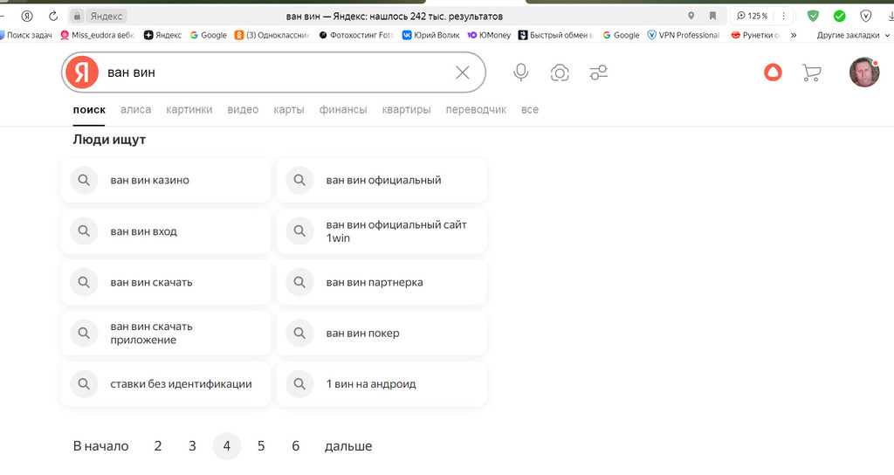Screen dimensions: 894x475
Task: Select suggestion ван вин казино
Action: pyautogui.click(x=165, y=180)
